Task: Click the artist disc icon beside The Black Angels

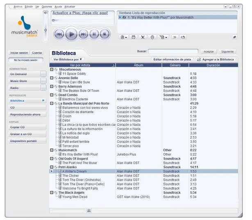Action: coord(56,192)
